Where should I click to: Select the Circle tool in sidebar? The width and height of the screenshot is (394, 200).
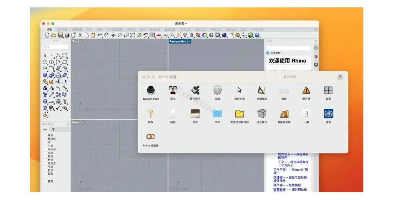(45, 62)
